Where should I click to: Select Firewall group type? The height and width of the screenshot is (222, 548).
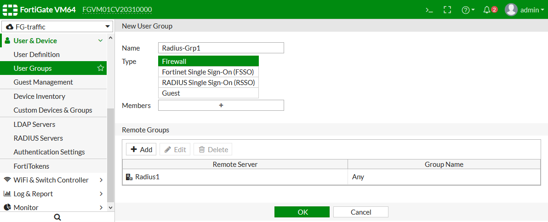click(x=208, y=61)
